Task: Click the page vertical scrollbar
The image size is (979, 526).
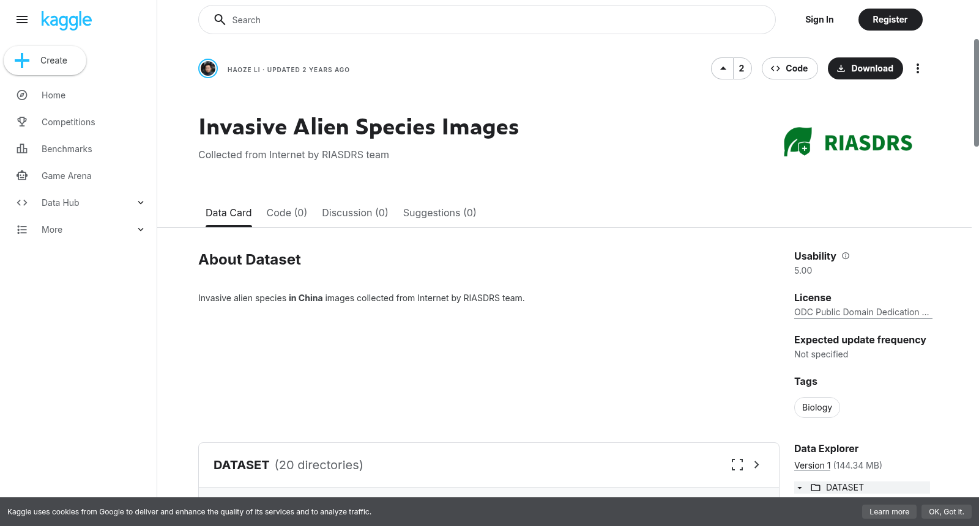Action: pos(976,93)
